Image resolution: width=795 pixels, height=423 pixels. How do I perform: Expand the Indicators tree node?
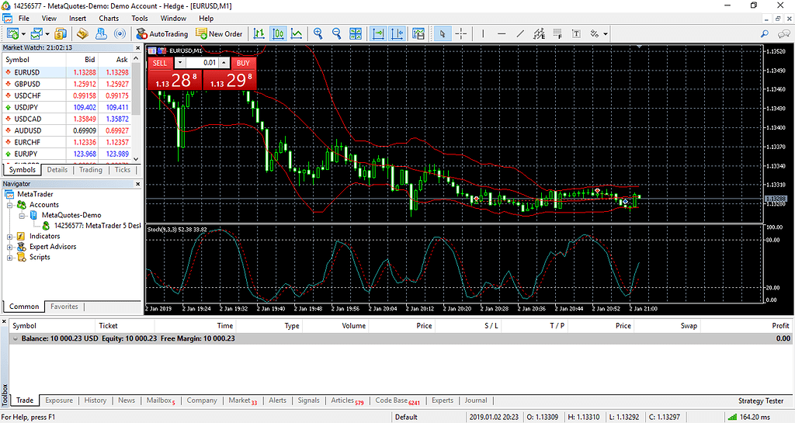coord(10,237)
